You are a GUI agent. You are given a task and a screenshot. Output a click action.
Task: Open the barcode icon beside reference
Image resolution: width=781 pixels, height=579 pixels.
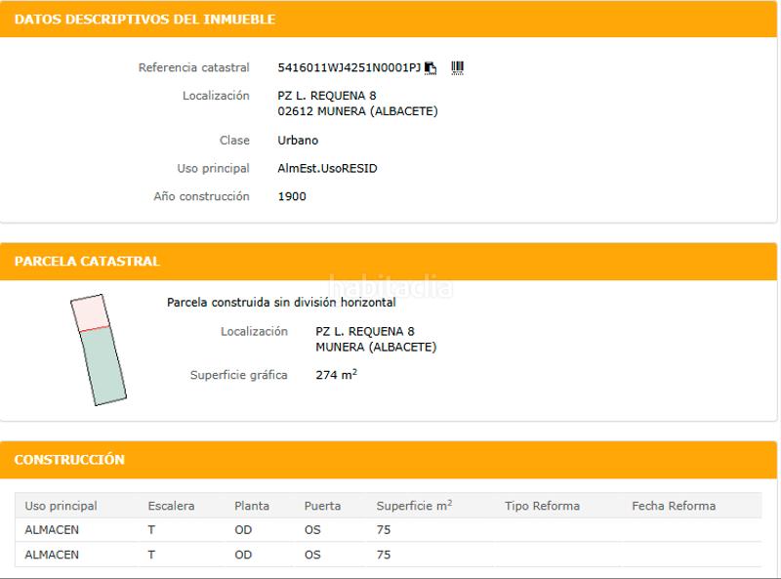coord(457,68)
